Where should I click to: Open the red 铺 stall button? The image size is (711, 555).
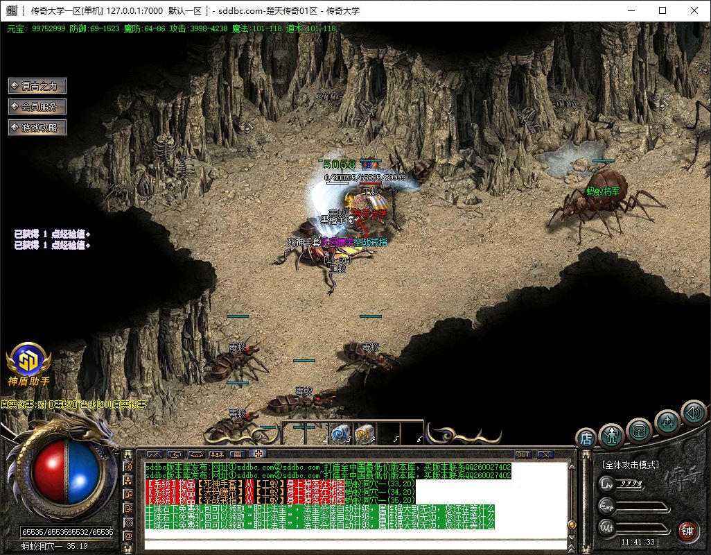pyautogui.click(x=687, y=531)
